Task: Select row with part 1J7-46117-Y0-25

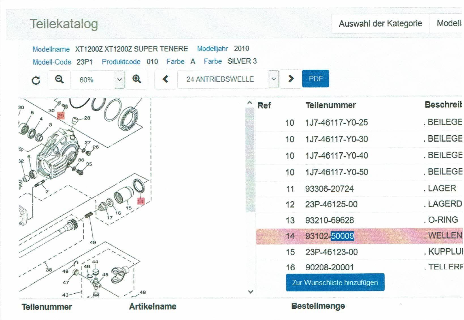Action: pos(336,123)
